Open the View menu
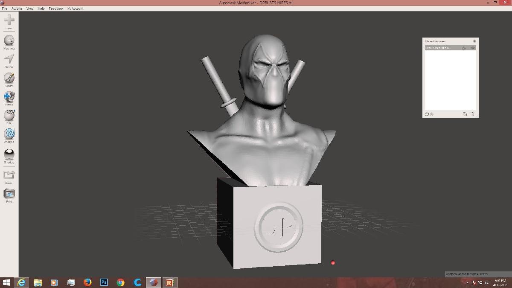This screenshot has height=288, width=512. [x=29, y=8]
